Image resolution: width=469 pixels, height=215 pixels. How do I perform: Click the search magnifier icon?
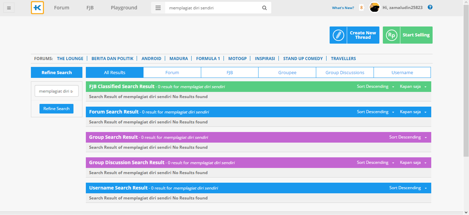264,7
